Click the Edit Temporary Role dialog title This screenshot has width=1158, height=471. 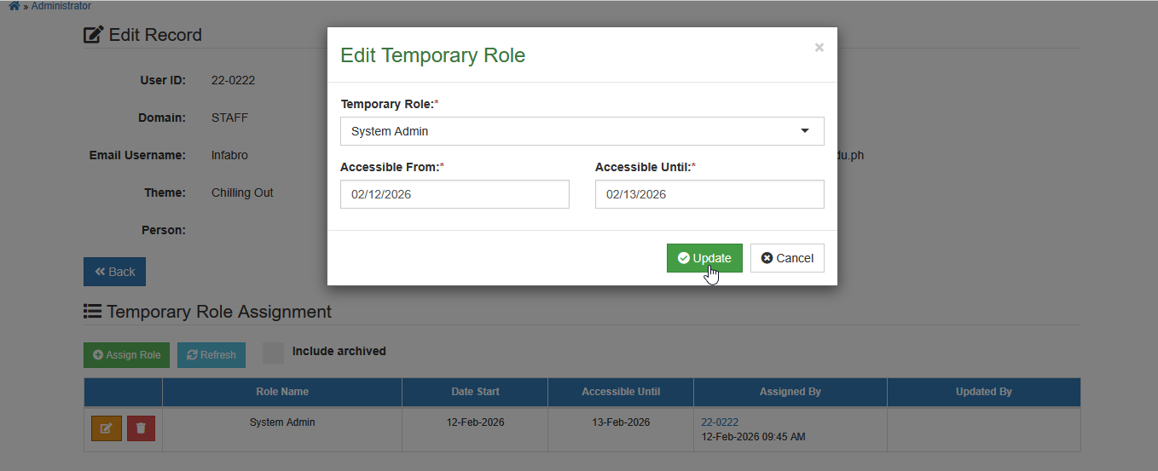(x=432, y=55)
